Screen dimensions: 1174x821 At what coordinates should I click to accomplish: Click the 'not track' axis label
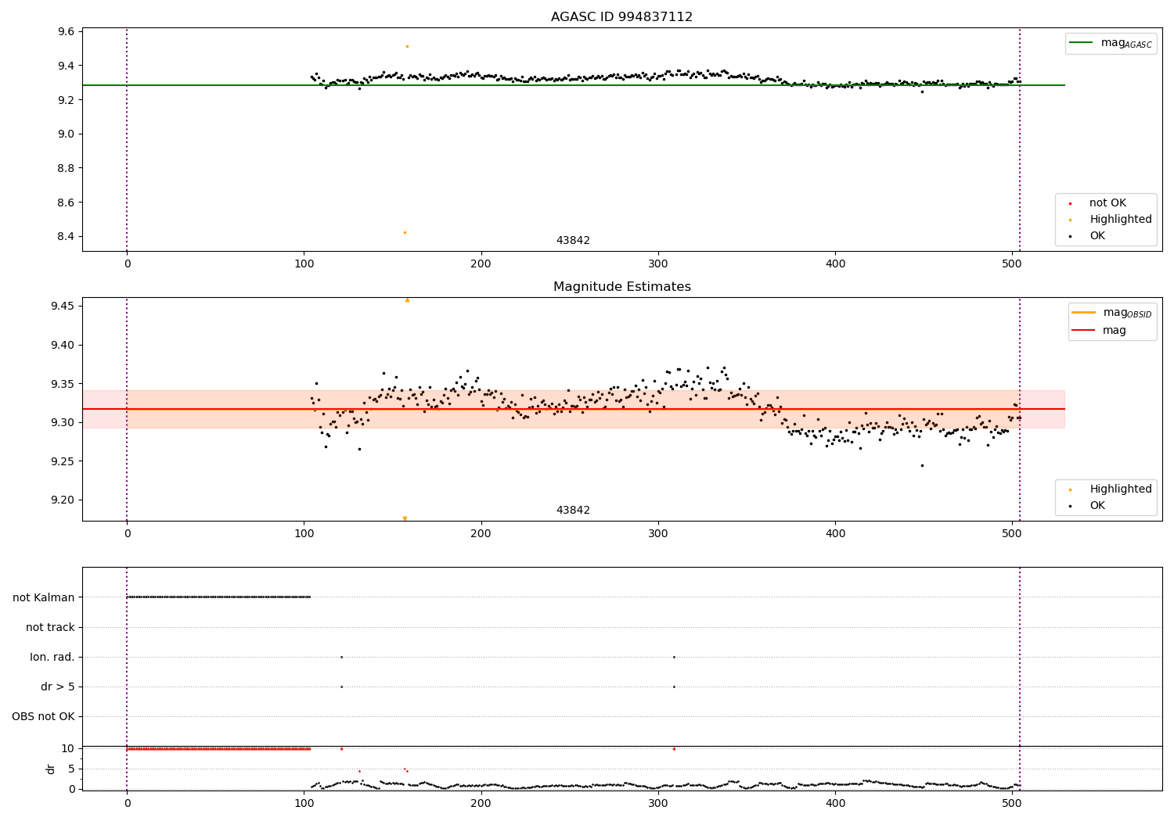pos(50,627)
